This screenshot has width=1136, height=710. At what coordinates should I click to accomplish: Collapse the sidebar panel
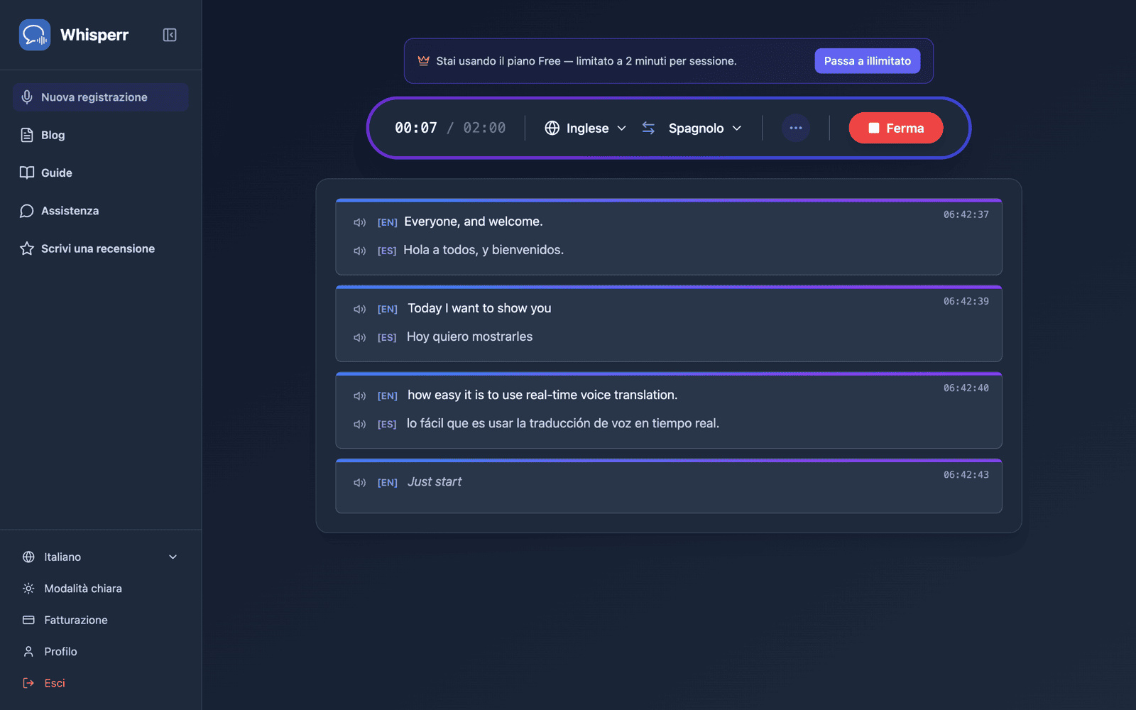click(x=170, y=35)
